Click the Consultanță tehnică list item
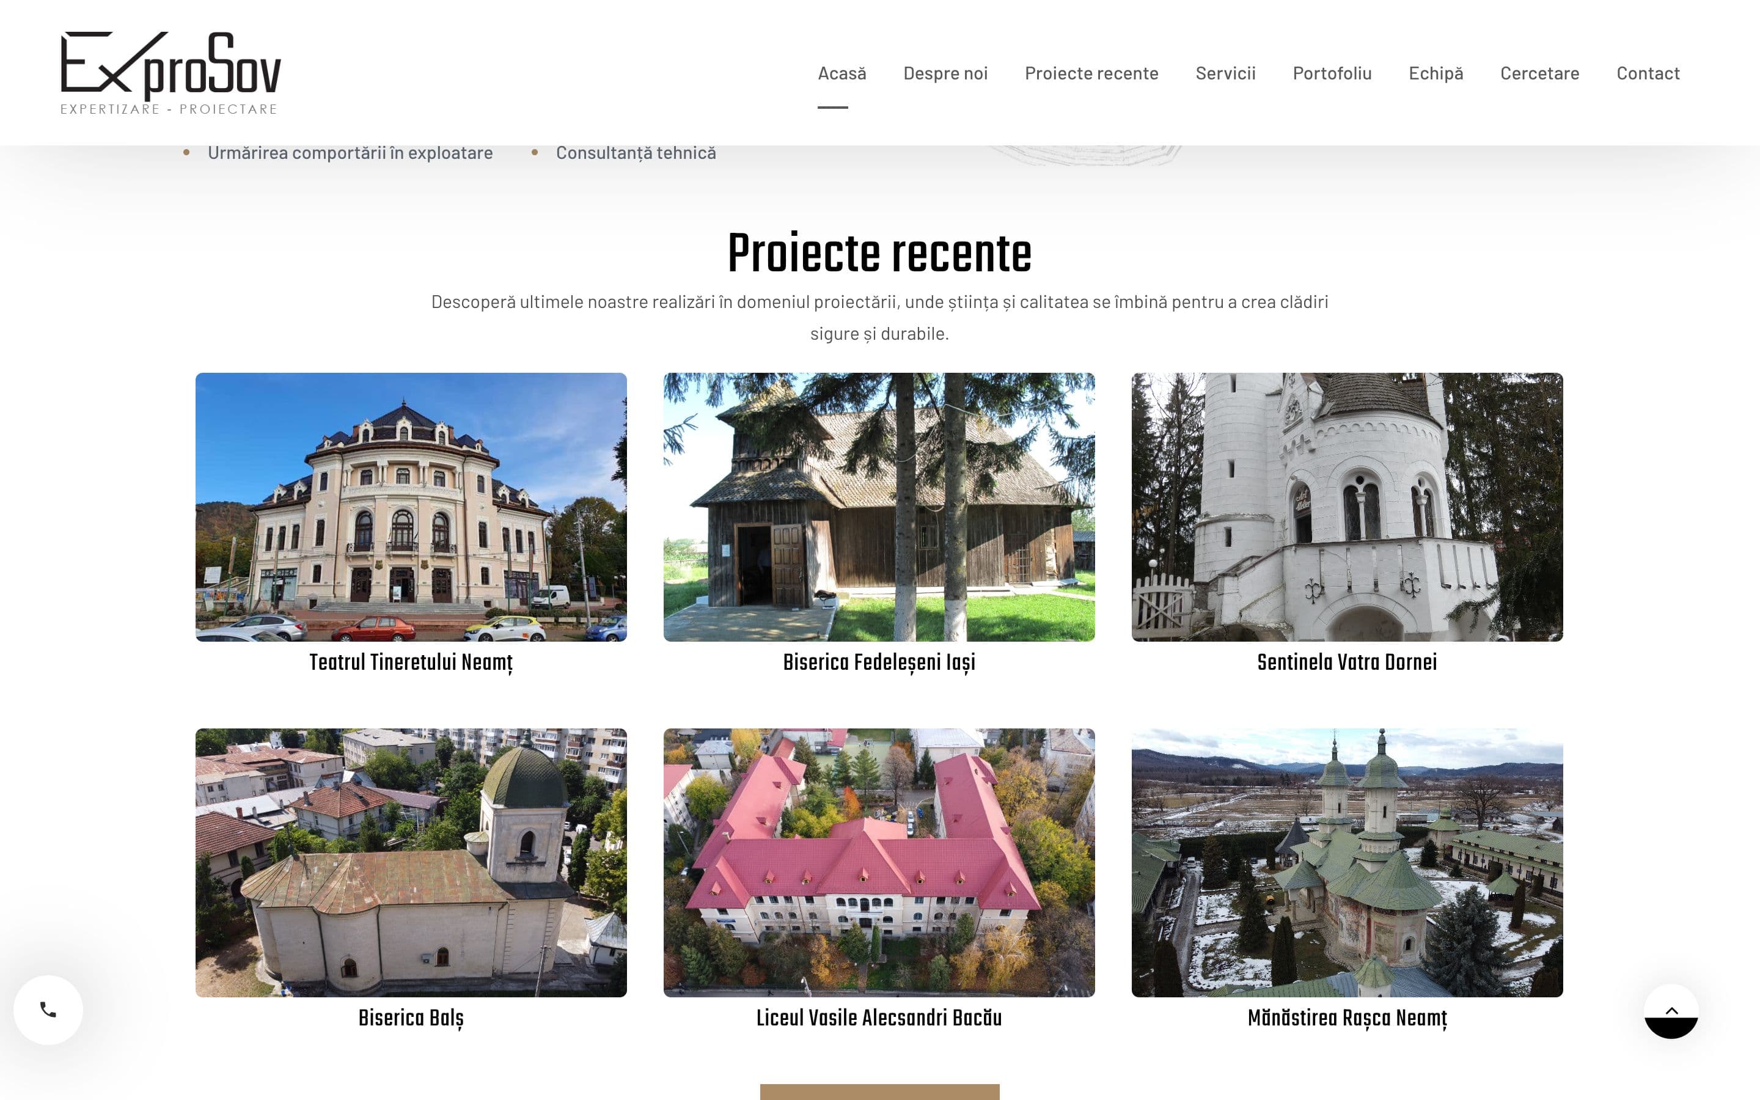 coord(636,153)
